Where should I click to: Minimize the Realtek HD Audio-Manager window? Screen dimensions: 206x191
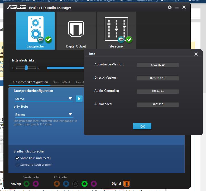[x=177, y=8]
